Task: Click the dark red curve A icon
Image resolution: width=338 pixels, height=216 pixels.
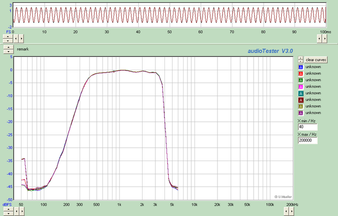Action: coord(300,100)
